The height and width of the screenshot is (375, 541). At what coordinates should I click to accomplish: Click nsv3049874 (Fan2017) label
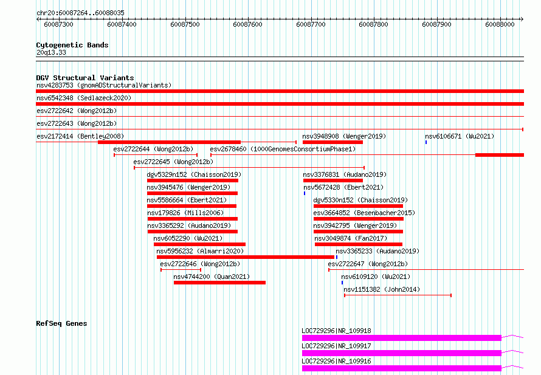point(351,238)
